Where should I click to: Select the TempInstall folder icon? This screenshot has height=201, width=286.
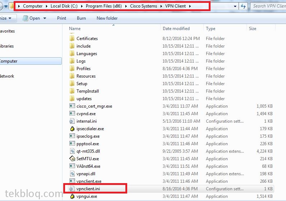tap(72, 91)
